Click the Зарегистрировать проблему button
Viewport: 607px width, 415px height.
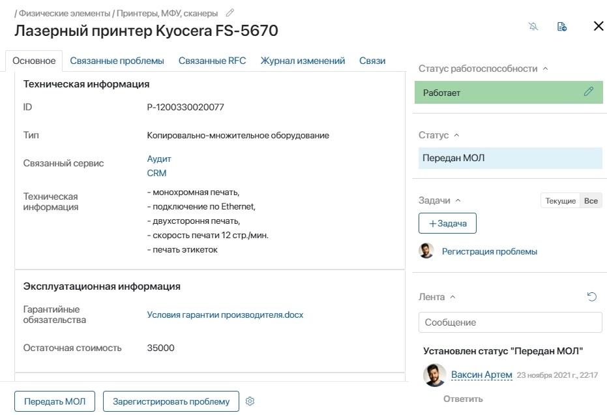click(171, 401)
